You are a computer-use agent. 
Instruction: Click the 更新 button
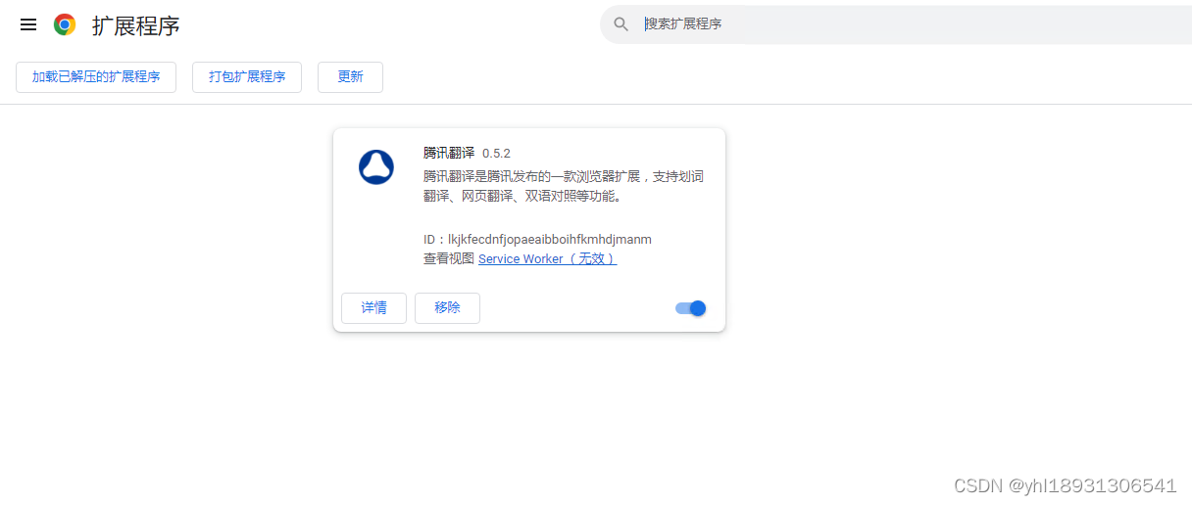pos(350,76)
